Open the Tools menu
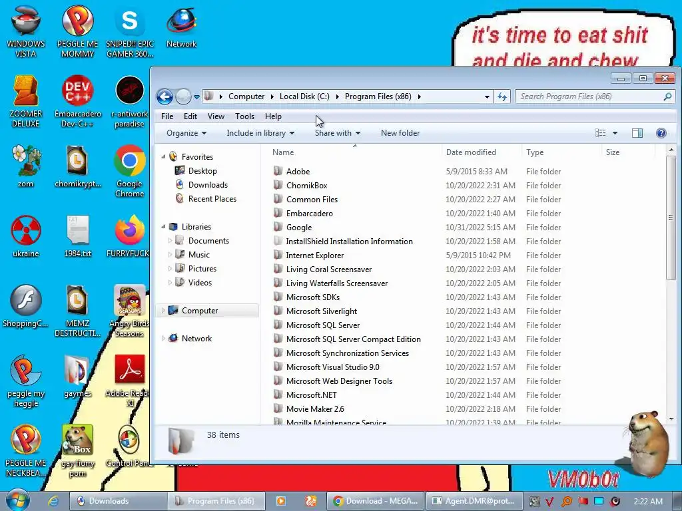 244,116
